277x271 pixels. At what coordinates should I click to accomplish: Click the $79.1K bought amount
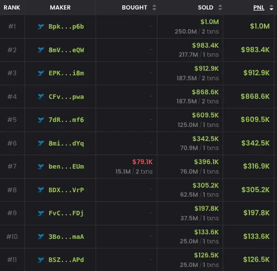(142, 162)
